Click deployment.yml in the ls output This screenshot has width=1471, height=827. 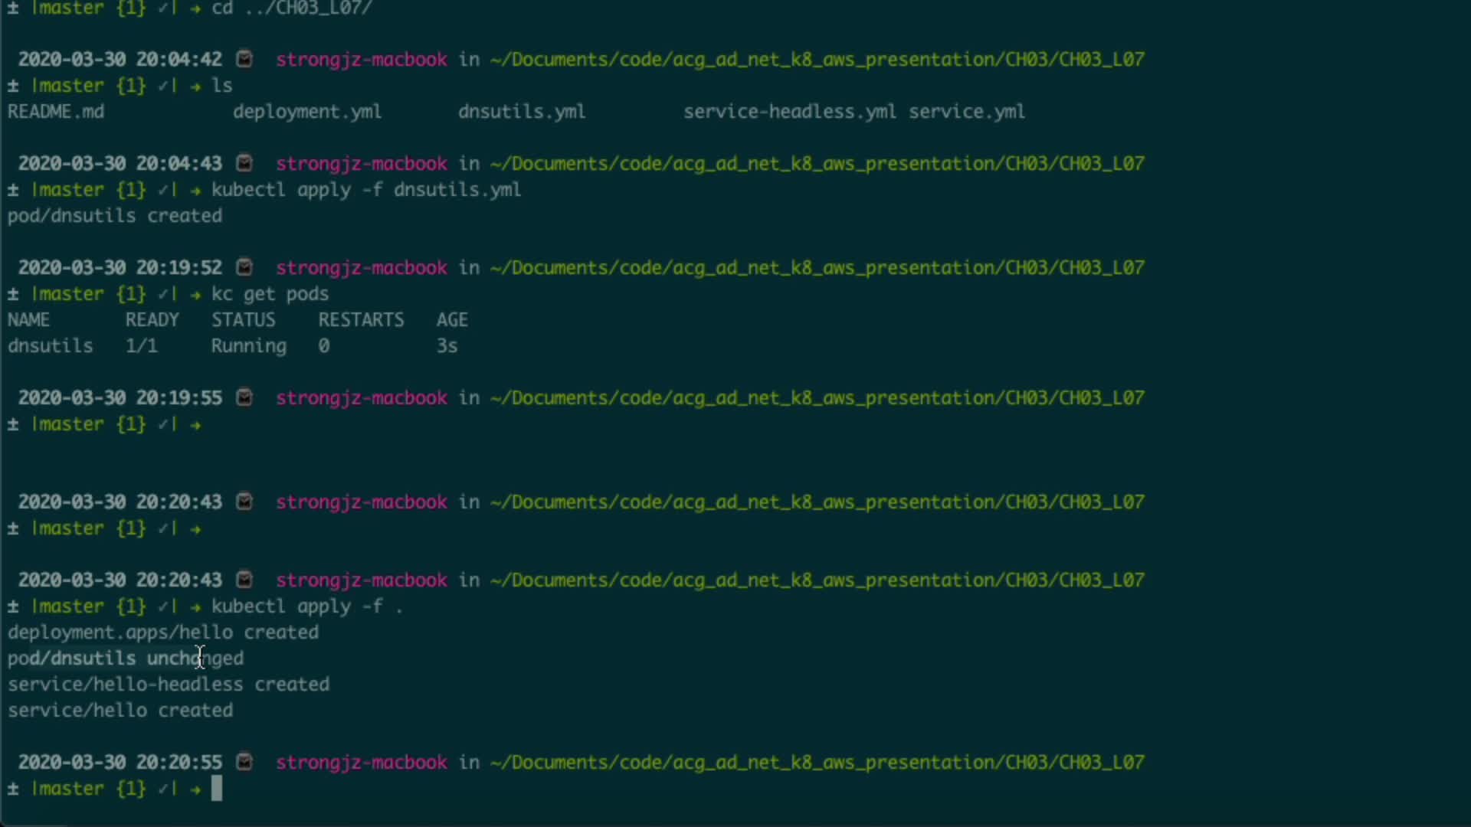pos(307,112)
